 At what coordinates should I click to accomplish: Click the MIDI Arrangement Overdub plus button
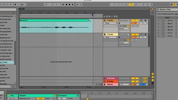pyautogui.click(x=73, y=4)
